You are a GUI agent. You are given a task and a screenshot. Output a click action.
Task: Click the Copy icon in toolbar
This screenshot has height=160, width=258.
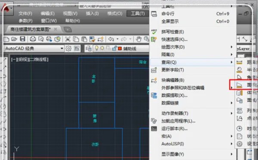tap(76, 39)
